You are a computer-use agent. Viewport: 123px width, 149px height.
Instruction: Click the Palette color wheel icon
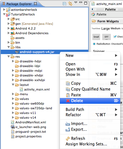coord(93,14)
